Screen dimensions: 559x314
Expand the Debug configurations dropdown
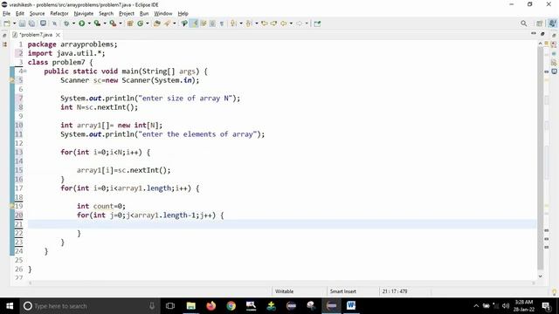tap(73, 24)
